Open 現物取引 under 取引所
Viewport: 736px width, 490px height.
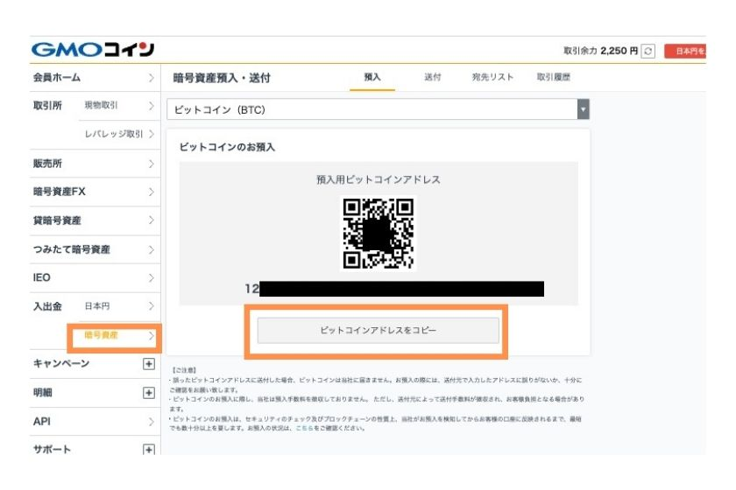pos(119,106)
